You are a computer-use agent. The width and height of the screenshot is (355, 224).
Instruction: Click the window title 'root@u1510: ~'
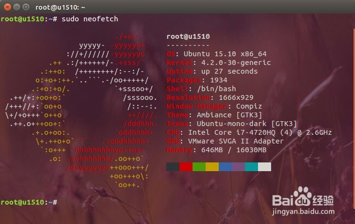(x=60, y=7)
